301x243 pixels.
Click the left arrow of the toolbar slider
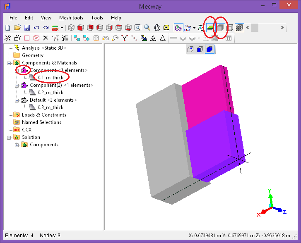(248, 28)
